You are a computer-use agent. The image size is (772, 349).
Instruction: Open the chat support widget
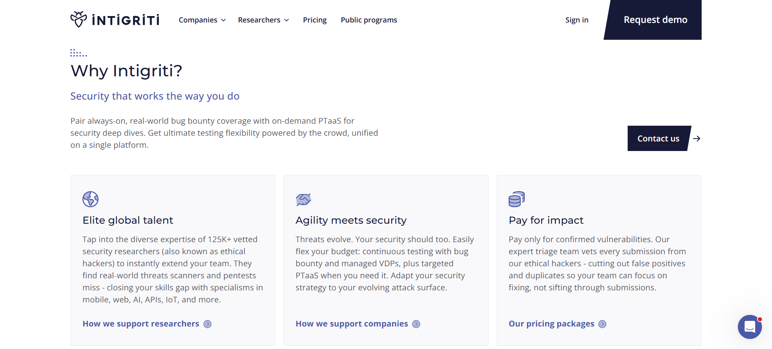[x=749, y=327]
